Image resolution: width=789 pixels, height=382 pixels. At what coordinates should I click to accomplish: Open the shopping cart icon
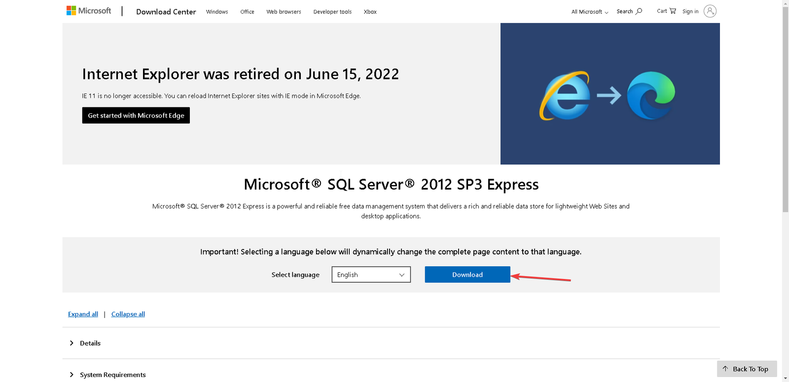pyautogui.click(x=673, y=11)
